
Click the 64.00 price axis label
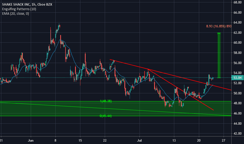click(237, 23)
